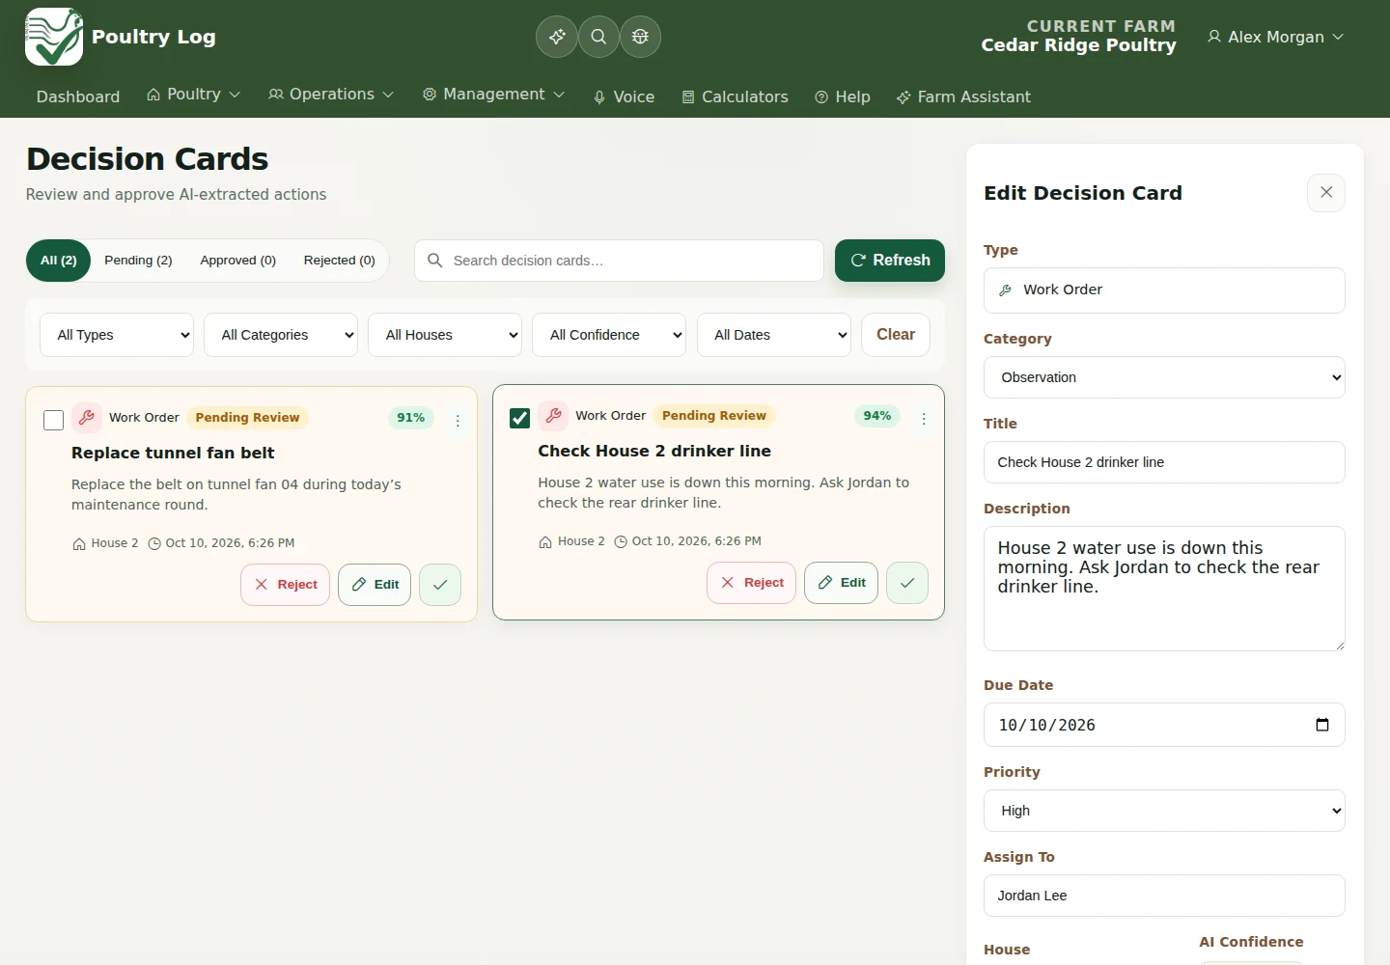This screenshot has width=1390, height=965.
Task: Click the bug report icon in header
Action: click(640, 37)
